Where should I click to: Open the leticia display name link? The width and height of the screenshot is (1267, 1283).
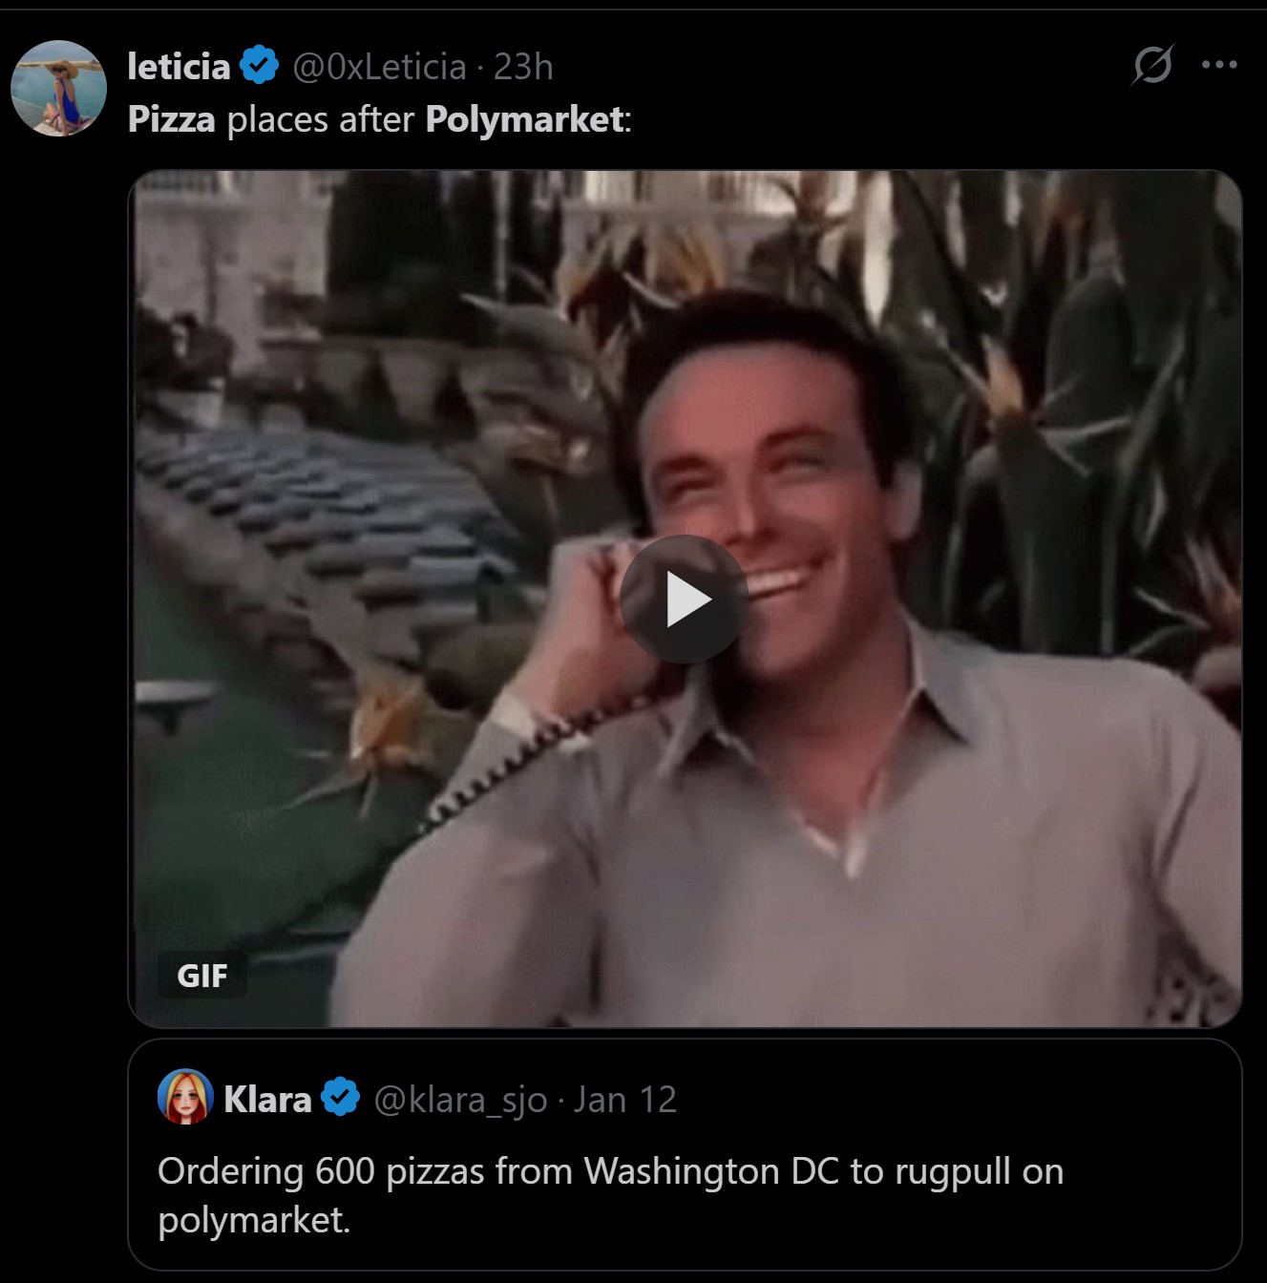pos(179,67)
